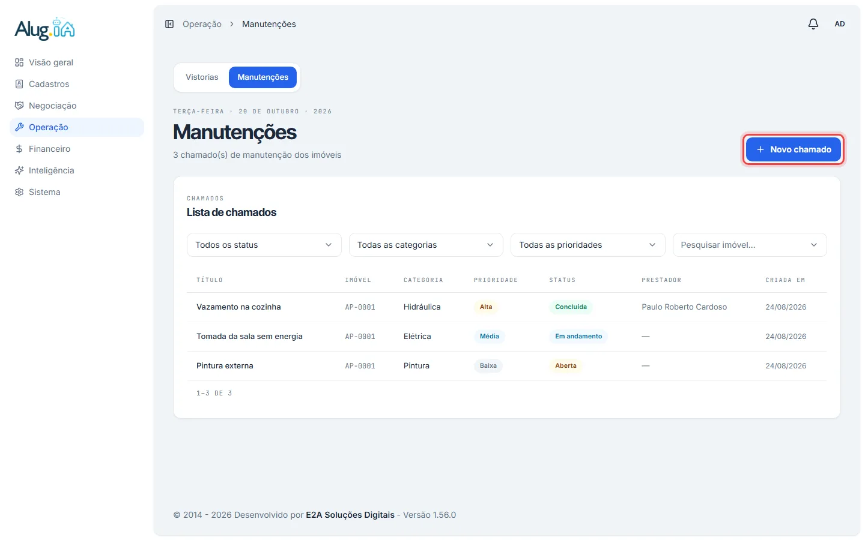Switch to the Vistorias tab
The image size is (865, 540).
click(x=202, y=77)
